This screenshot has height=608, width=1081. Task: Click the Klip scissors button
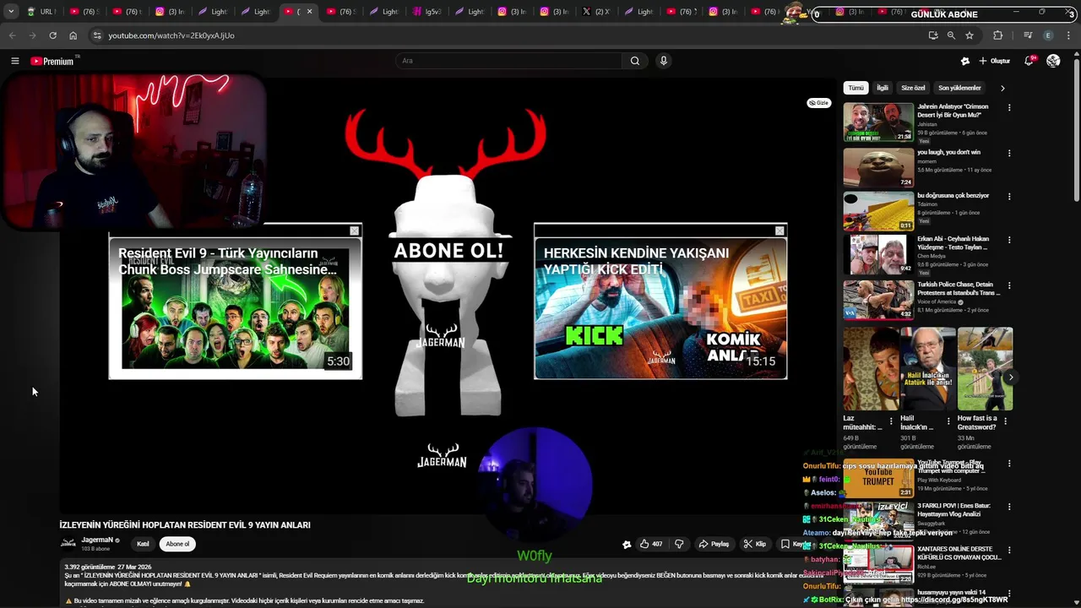click(x=754, y=544)
